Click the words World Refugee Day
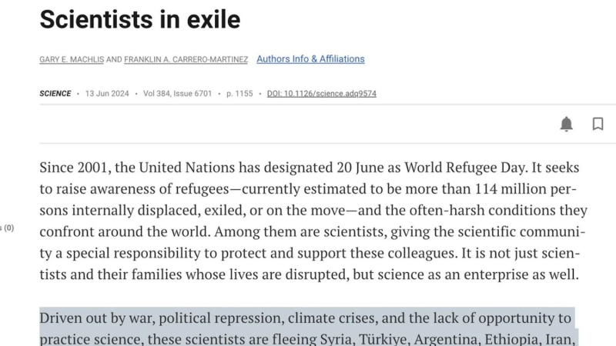This screenshot has width=616, height=346. pyautogui.click(x=466, y=168)
